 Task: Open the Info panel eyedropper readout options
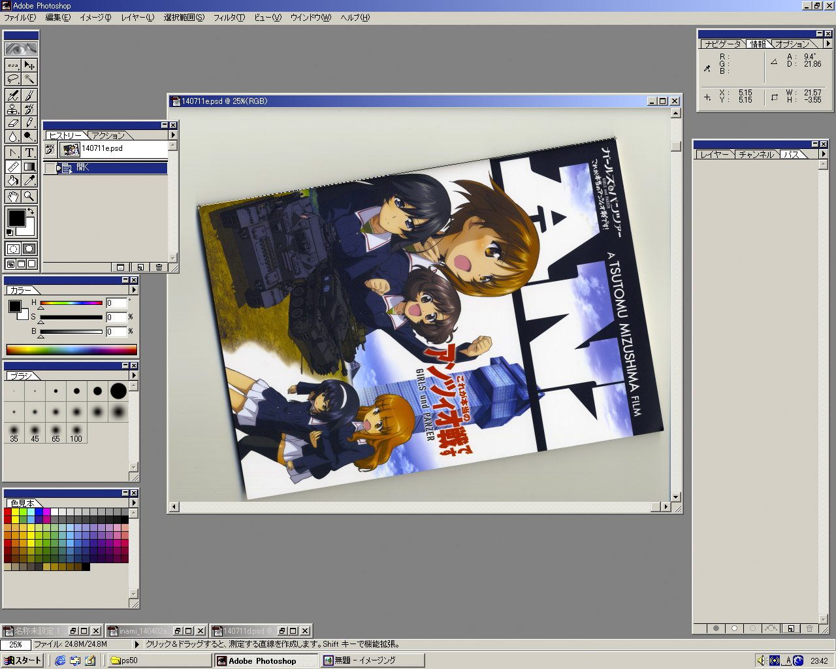click(x=707, y=68)
